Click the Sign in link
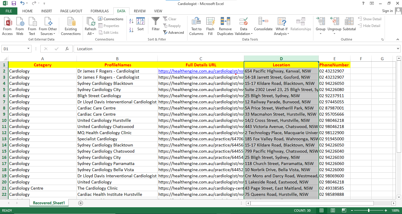The image size is (402, 214). click(387, 11)
